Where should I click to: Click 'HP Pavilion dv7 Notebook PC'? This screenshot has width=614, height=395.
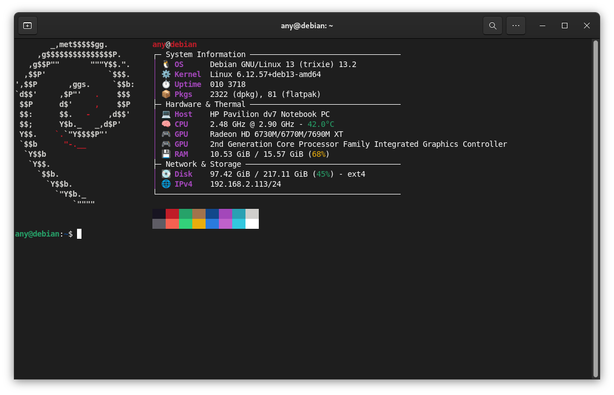[270, 114]
